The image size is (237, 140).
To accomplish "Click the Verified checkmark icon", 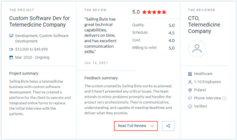I will coord(190,106).
